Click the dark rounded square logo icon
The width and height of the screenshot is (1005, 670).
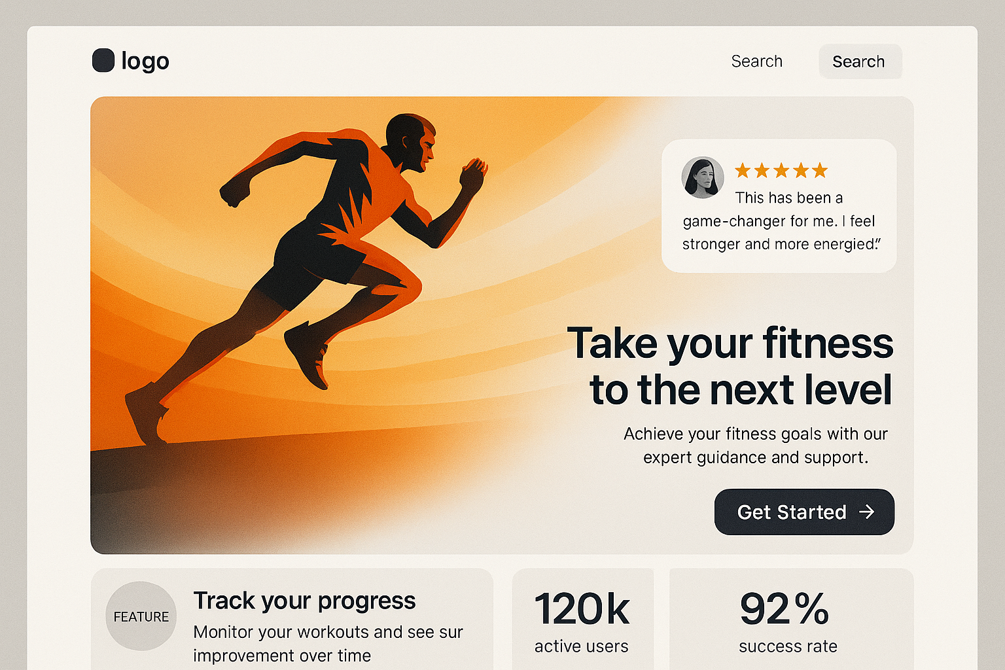click(103, 60)
